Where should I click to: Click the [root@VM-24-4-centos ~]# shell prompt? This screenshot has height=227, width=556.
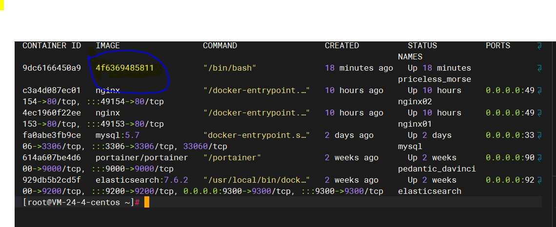(81, 203)
